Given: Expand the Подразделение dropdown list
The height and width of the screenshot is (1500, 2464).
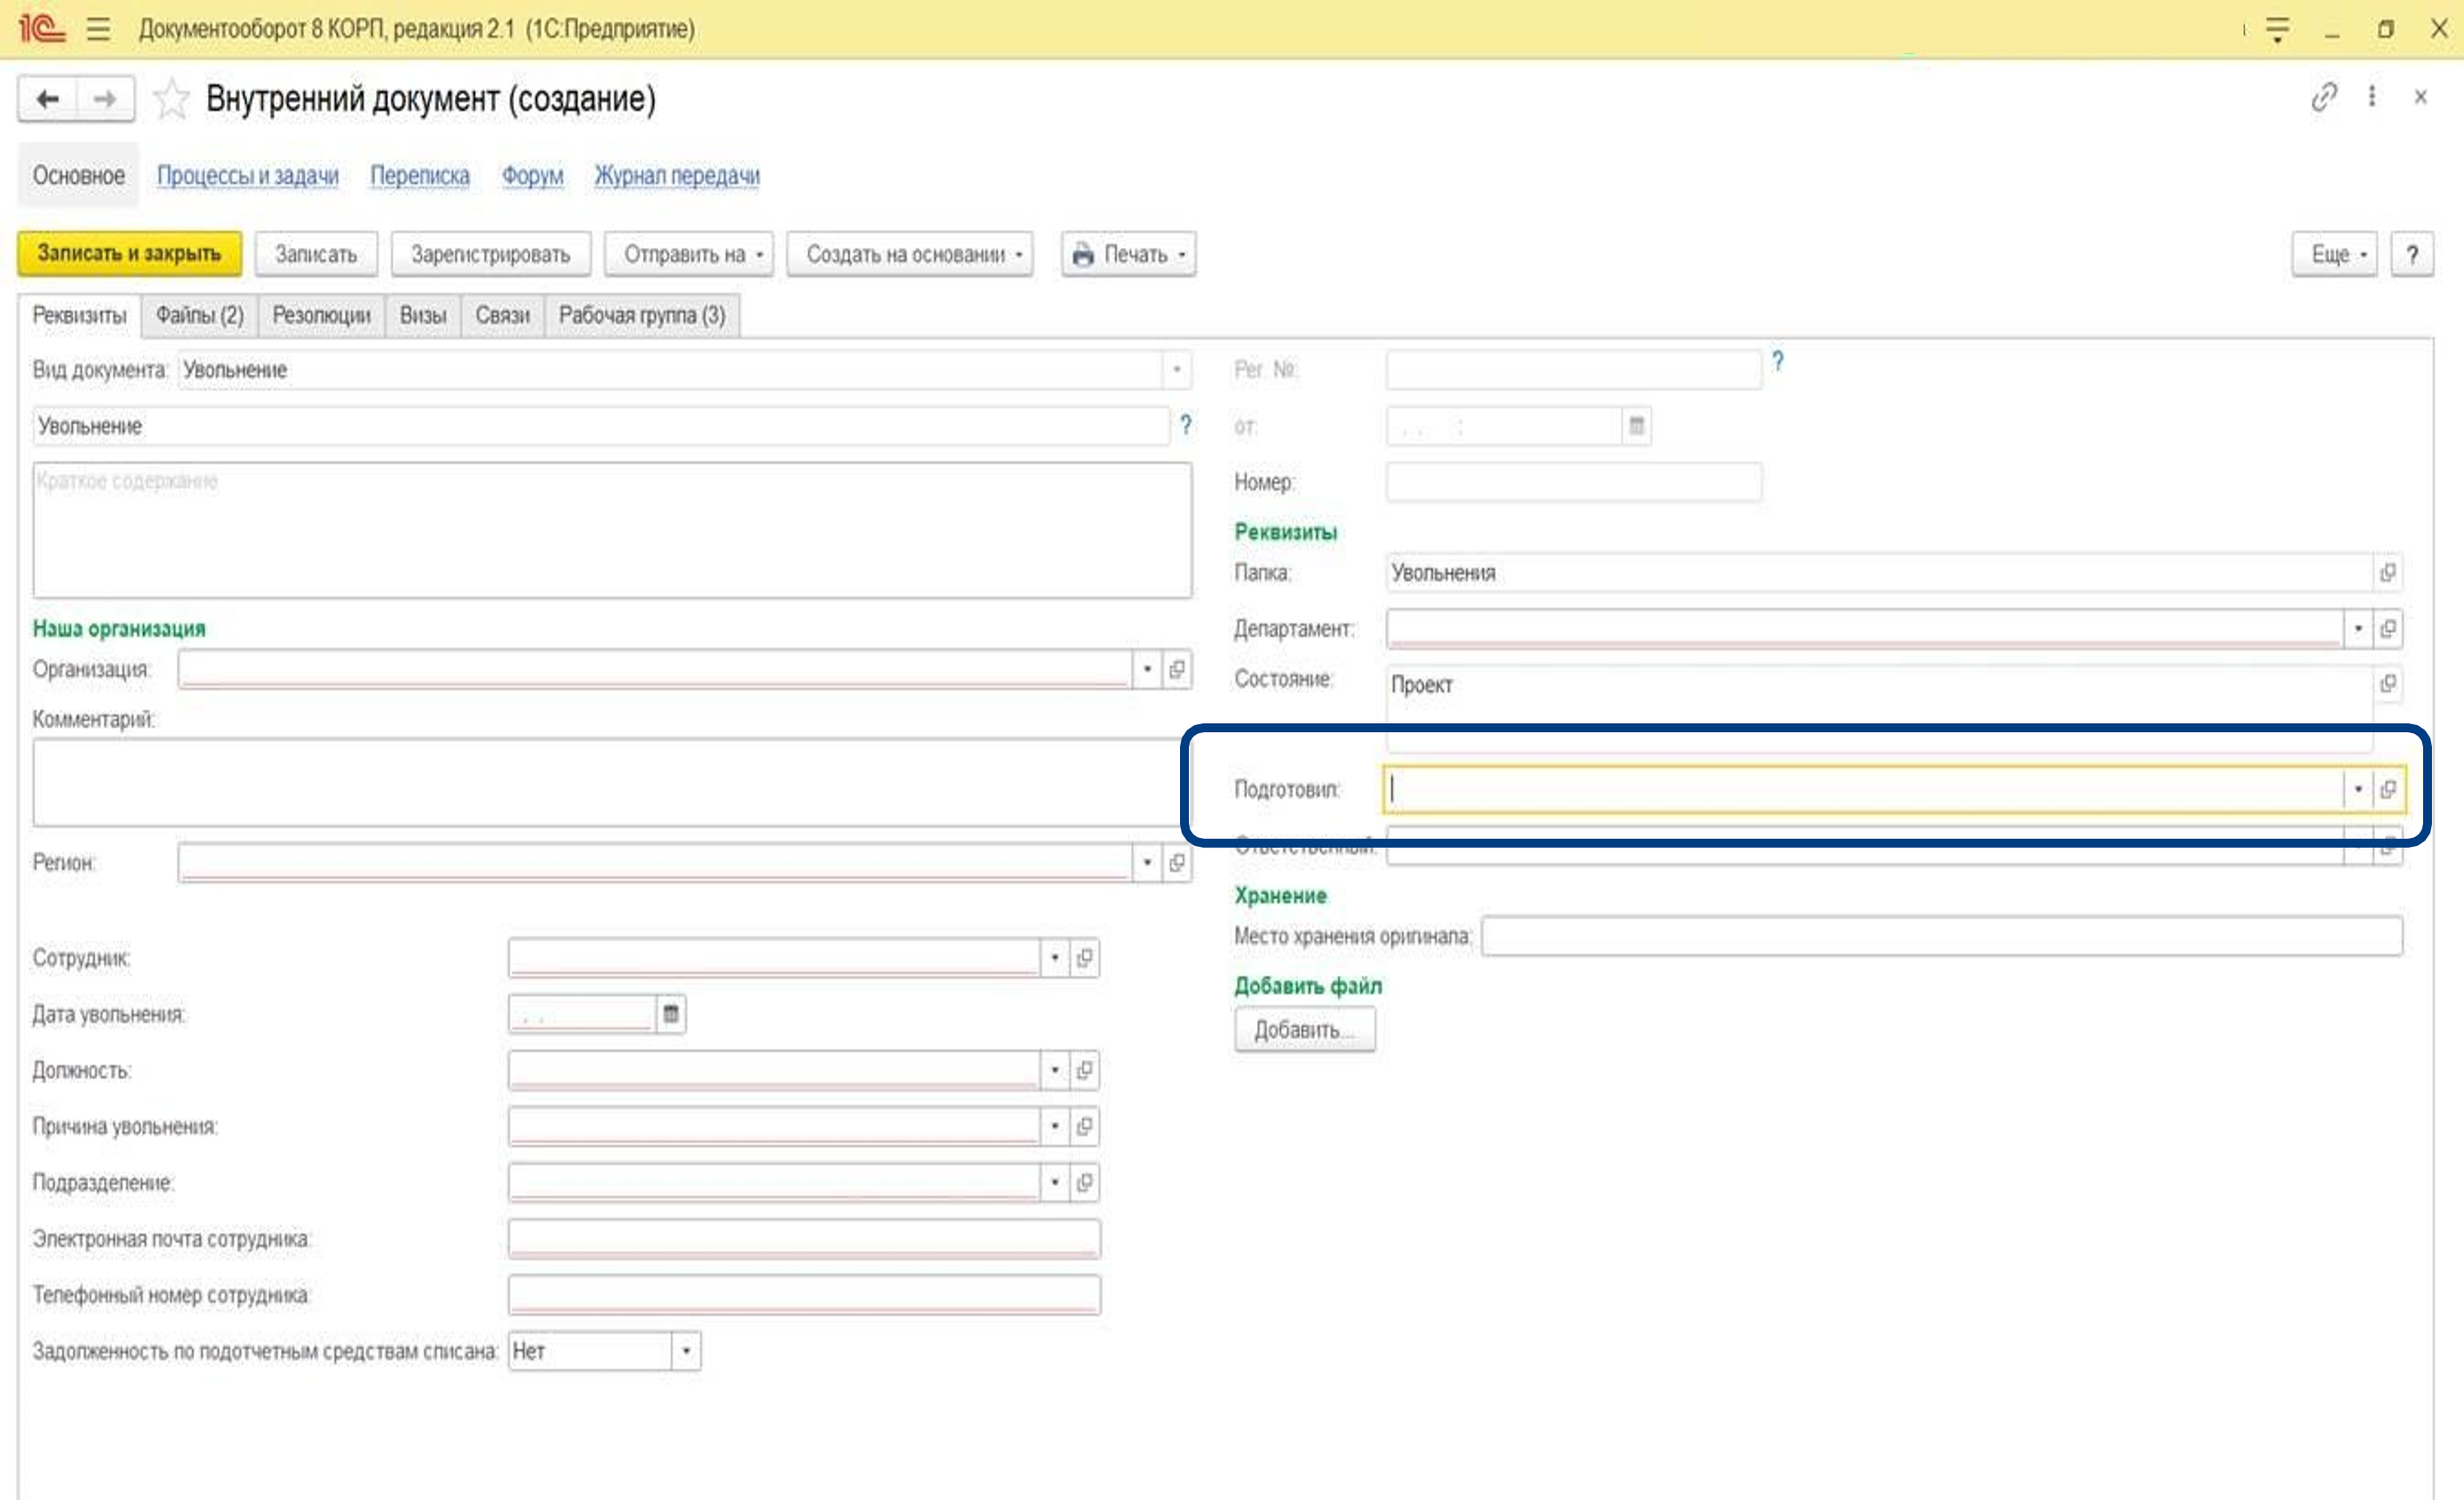Looking at the screenshot, I should coord(1054,1182).
